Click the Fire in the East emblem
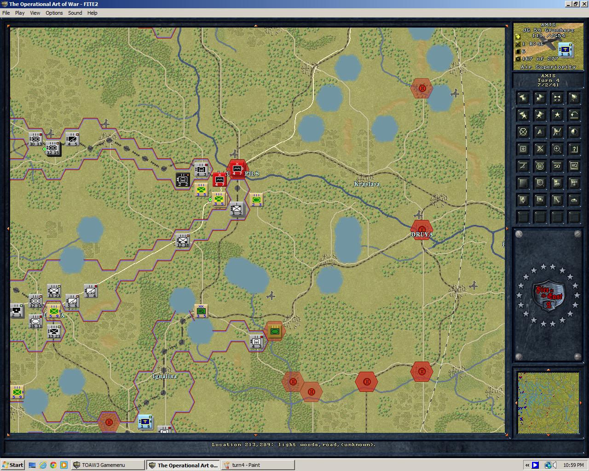This screenshot has height=471, width=589. pos(548,295)
